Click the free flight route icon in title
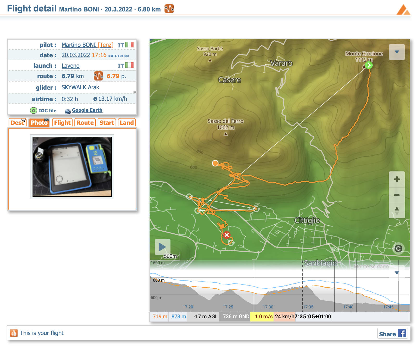 (169, 9)
